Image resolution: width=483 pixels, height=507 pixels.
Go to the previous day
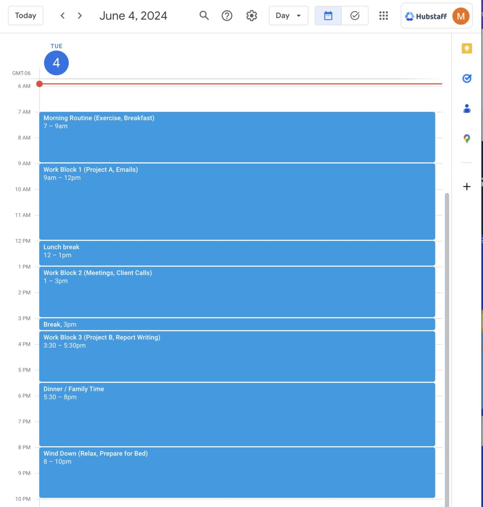tap(62, 16)
